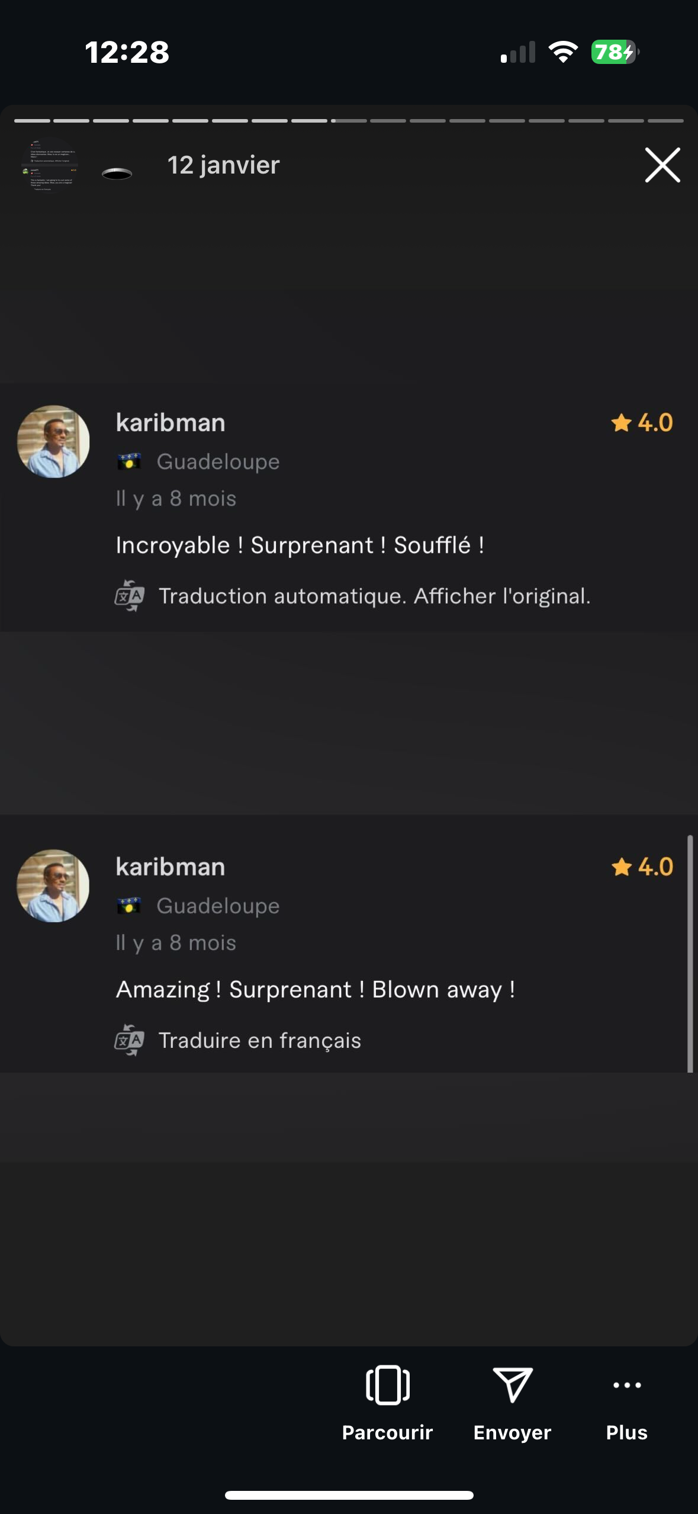Click the scrollbar beside second review

pyautogui.click(x=690, y=954)
